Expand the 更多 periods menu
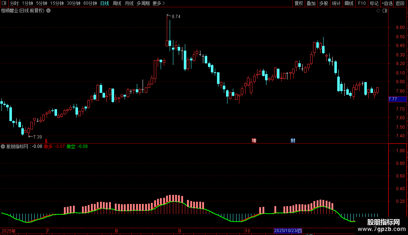 click(x=159, y=3)
